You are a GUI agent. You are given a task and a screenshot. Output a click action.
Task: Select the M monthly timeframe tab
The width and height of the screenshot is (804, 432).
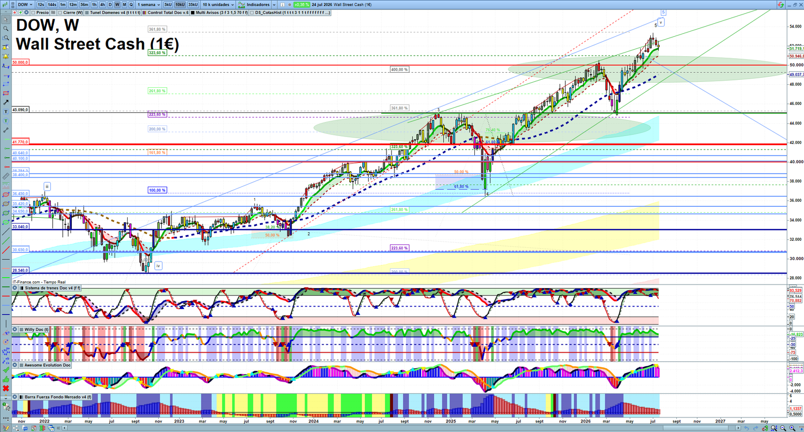[x=124, y=5]
